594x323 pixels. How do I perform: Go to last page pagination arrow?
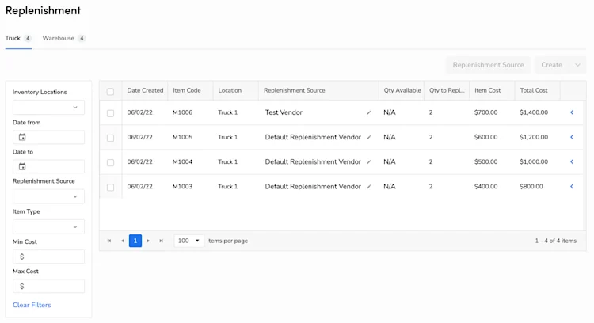(x=161, y=241)
